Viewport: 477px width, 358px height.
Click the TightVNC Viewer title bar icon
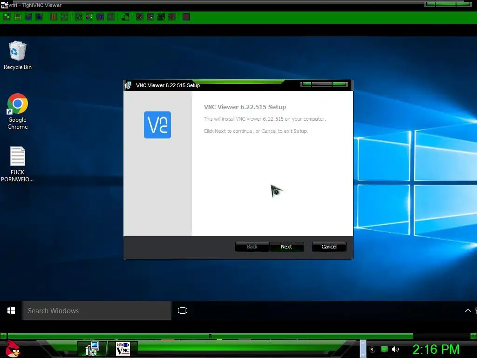click(4, 5)
